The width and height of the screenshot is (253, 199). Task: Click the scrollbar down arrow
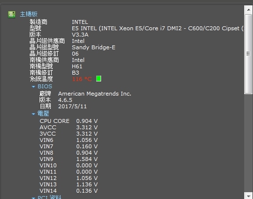coord(249,196)
